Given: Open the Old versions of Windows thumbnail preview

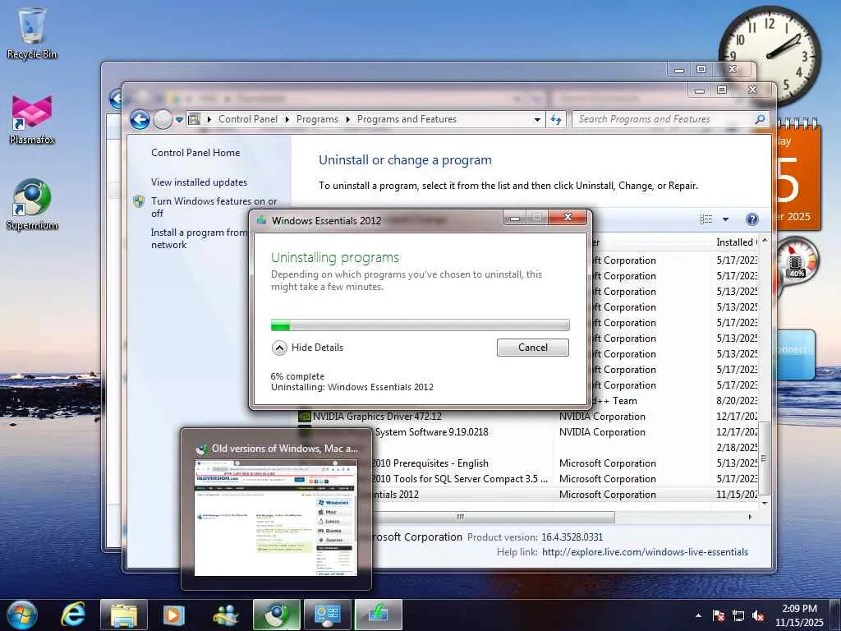Looking at the screenshot, I should point(276,509).
